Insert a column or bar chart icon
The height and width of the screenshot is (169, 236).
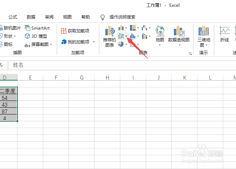click(x=121, y=28)
